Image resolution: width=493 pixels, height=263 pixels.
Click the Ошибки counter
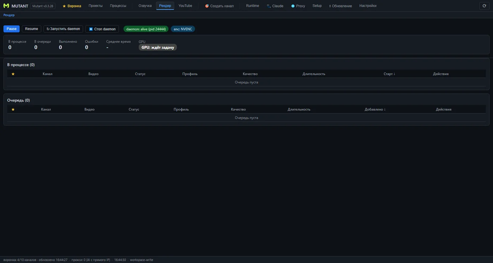point(92,45)
